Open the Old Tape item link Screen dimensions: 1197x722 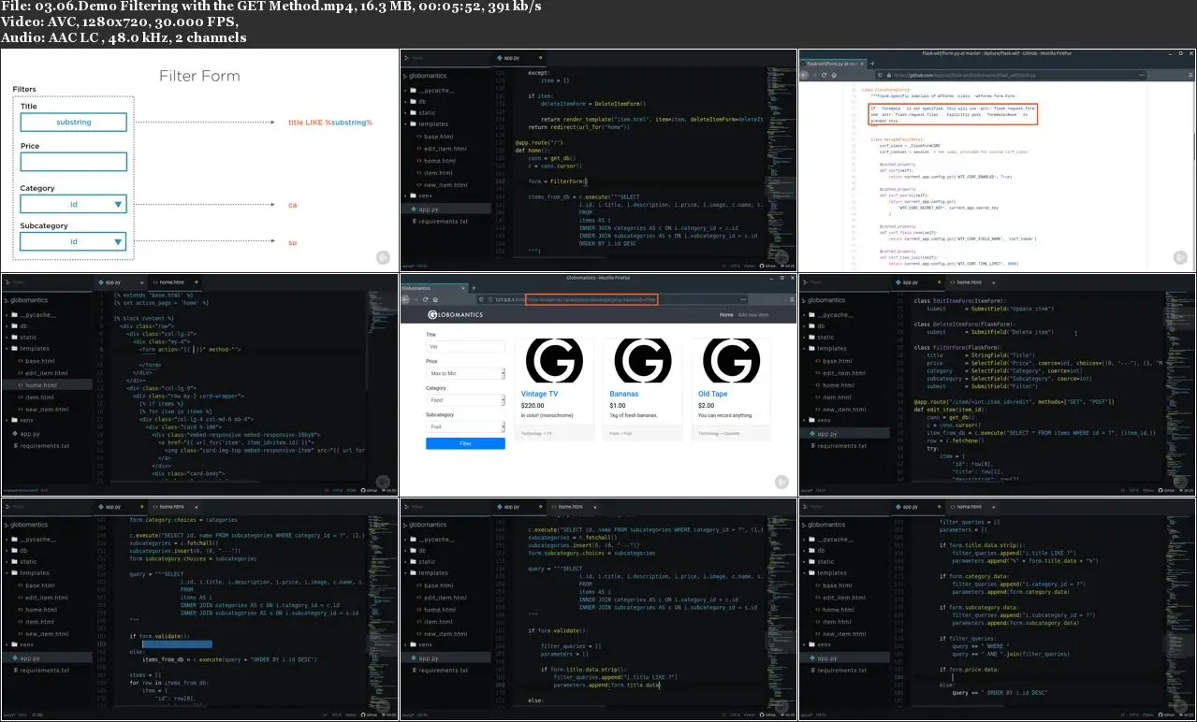pos(712,394)
